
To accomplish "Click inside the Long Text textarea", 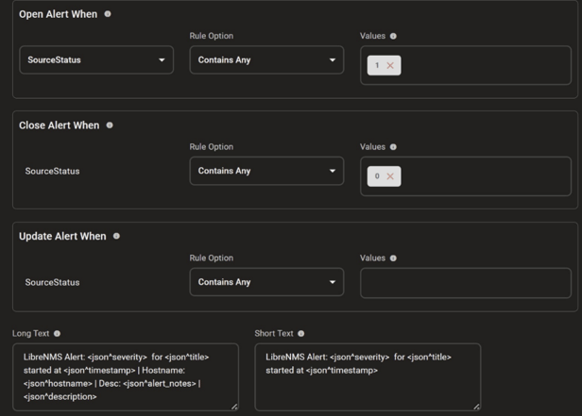I will point(125,377).
